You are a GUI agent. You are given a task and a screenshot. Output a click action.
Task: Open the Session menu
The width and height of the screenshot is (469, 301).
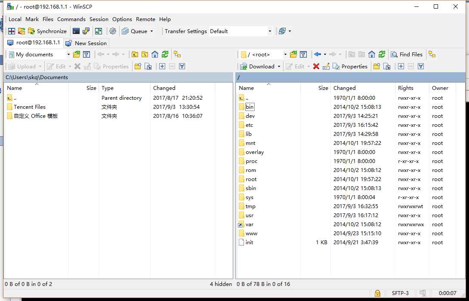(99, 19)
